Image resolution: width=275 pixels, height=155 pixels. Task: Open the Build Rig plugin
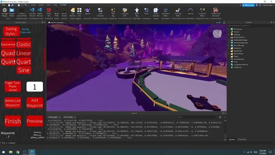tap(137, 12)
